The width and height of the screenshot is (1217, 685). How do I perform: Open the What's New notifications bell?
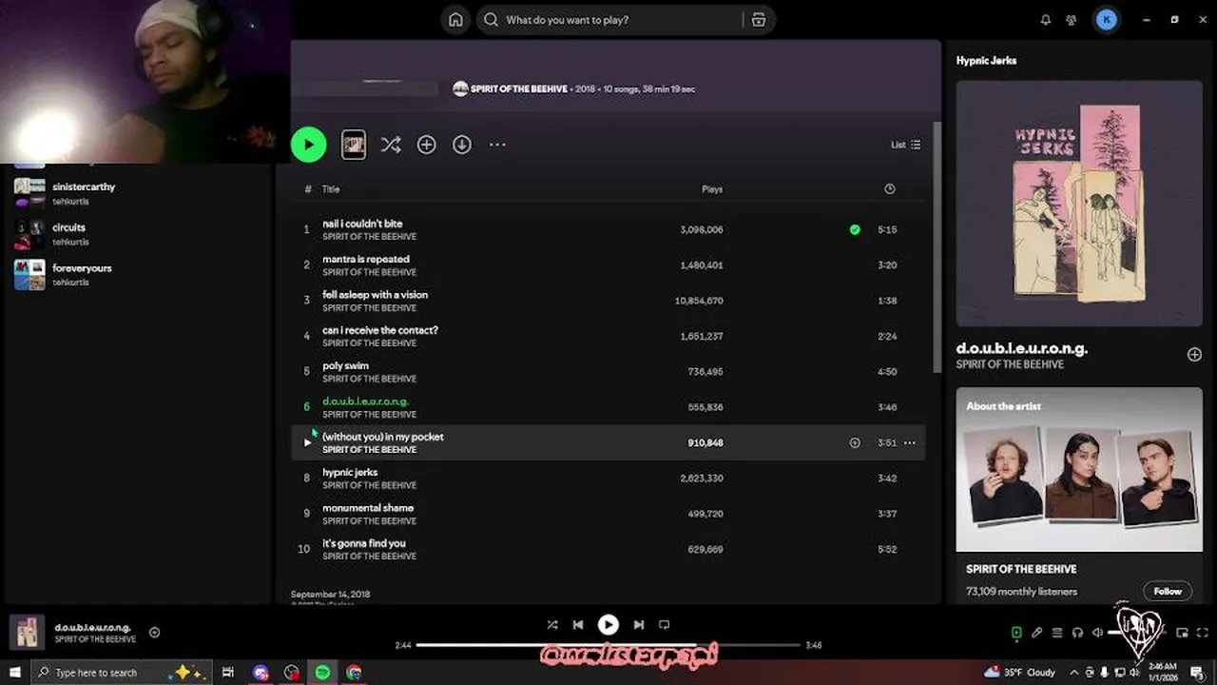tap(1046, 20)
